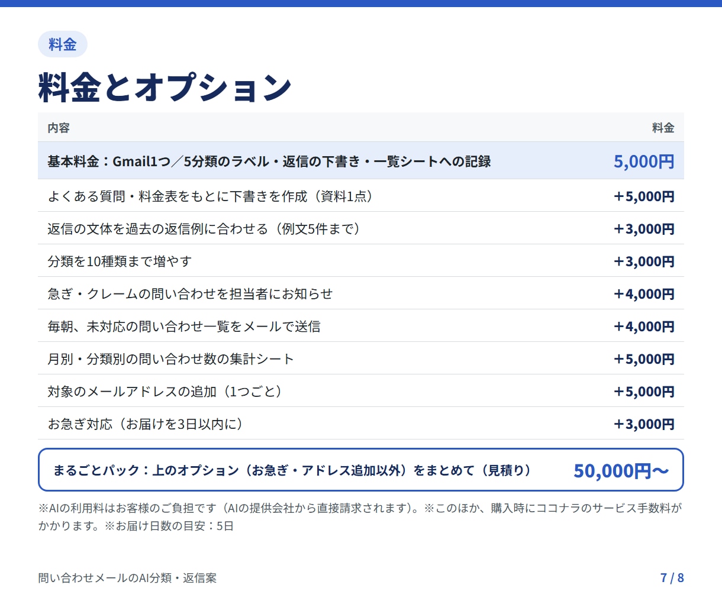Select the 分類を10種類まで増やす option text
The height and width of the screenshot is (601, 722).
click(120, 261)
